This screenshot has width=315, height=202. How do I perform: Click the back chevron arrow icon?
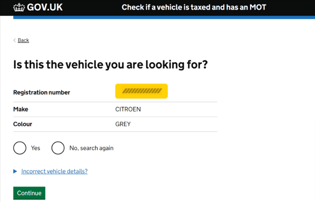pos(15,40)
